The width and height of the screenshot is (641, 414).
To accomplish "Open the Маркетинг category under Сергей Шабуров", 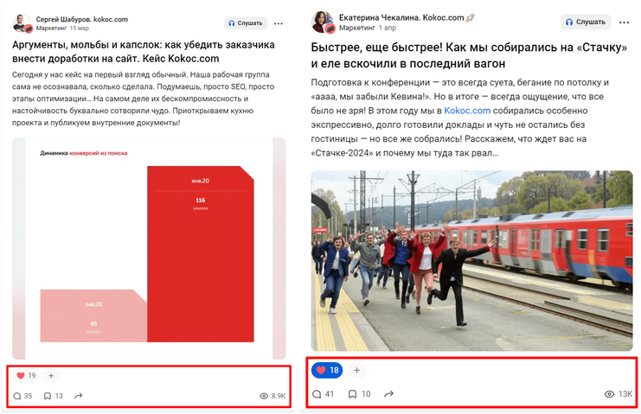I will click(51, 29).
